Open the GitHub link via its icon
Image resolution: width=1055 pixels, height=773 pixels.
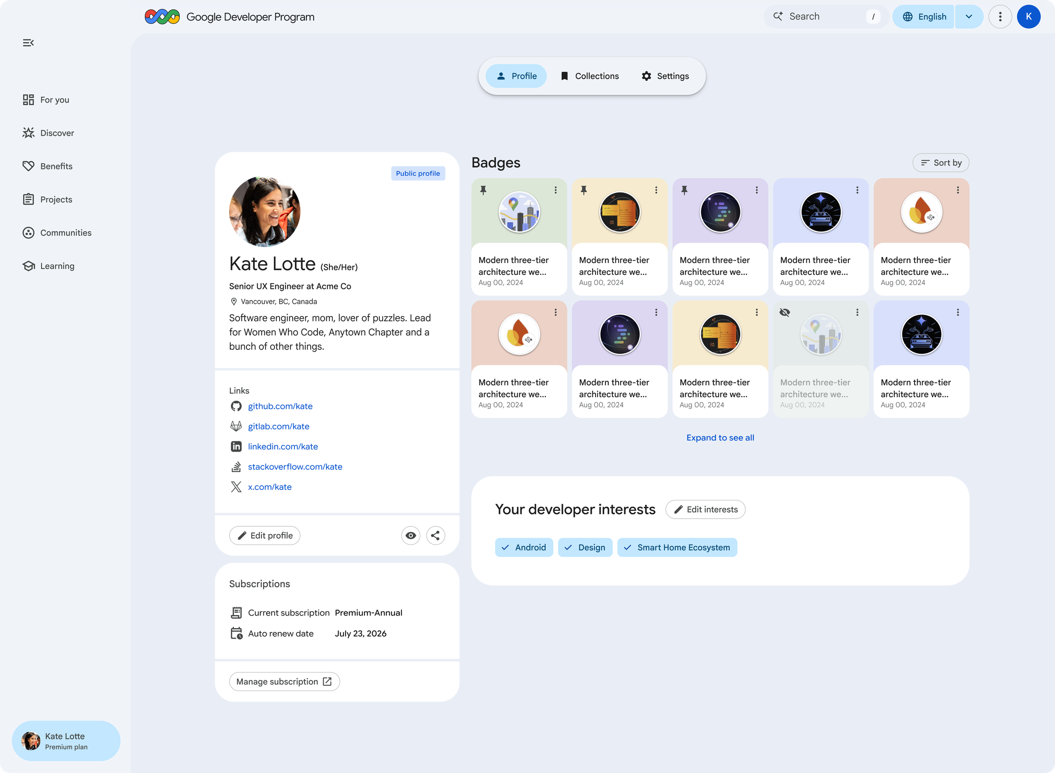click(x=236, y=406)
